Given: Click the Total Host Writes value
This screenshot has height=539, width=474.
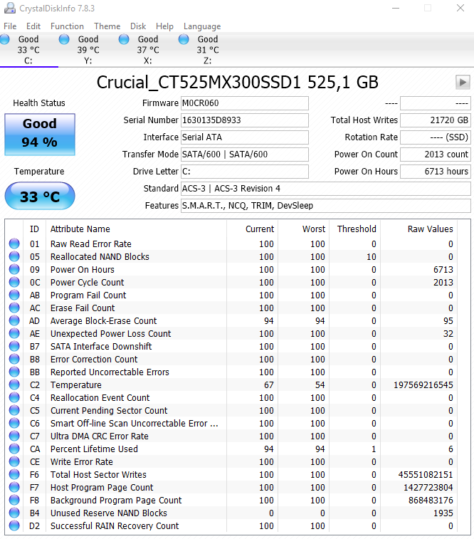Looking at the screenshot, I should [x=436, y=120].
